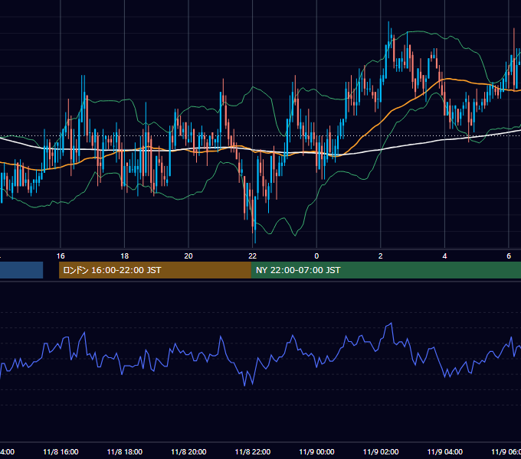Image resolution: width=521 pixels, height=459 pixels.
Task: Select the ロンドン 16:00-22:00 JST session bar
Action: 155,270
